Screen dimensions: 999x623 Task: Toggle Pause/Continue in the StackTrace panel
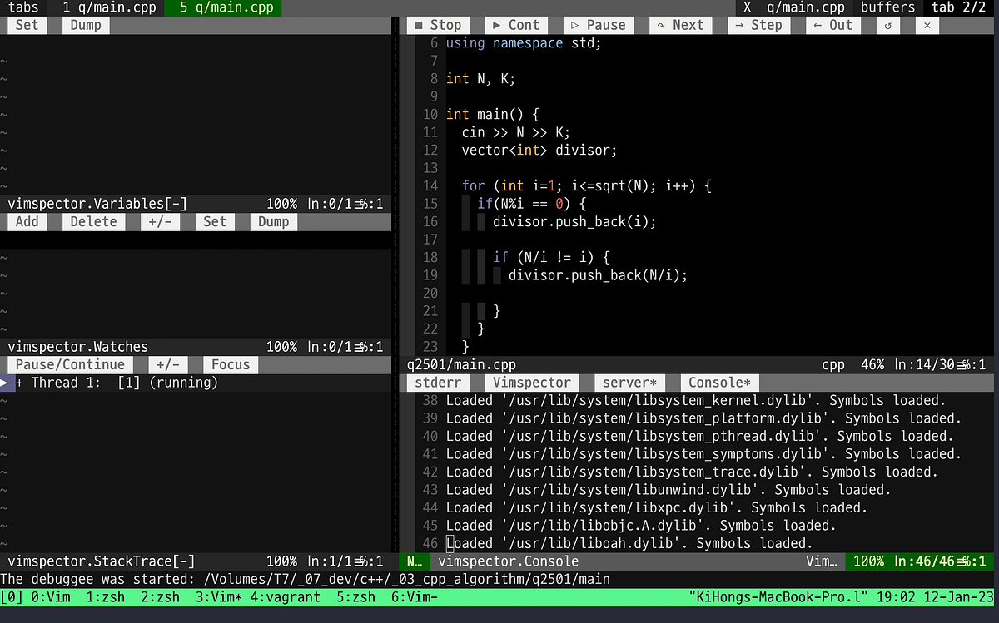coord(70,364)
